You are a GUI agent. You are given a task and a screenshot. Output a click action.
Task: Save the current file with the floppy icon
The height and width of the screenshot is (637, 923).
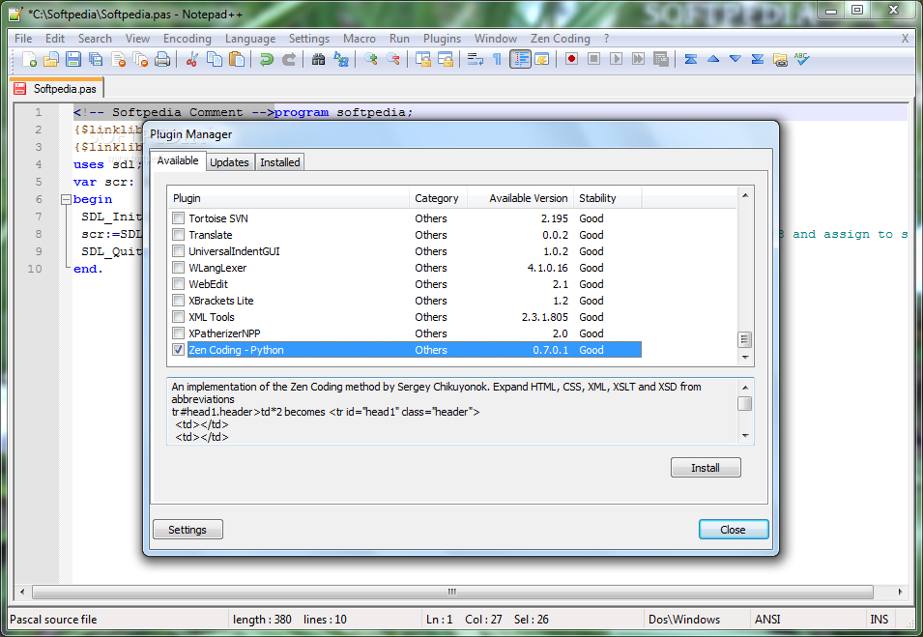(x=73, y=60)
